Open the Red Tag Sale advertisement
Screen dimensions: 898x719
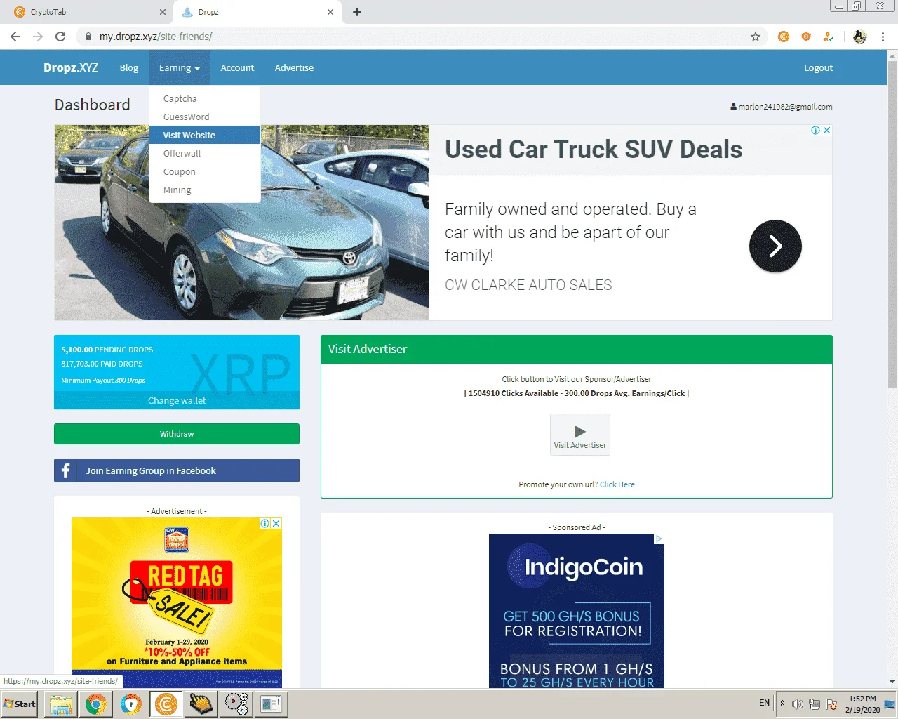click(x=177, y=602)
